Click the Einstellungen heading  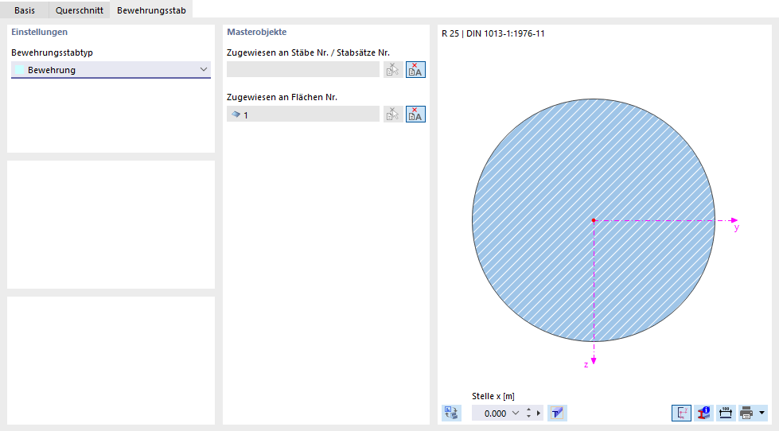[x=39, y=32]
